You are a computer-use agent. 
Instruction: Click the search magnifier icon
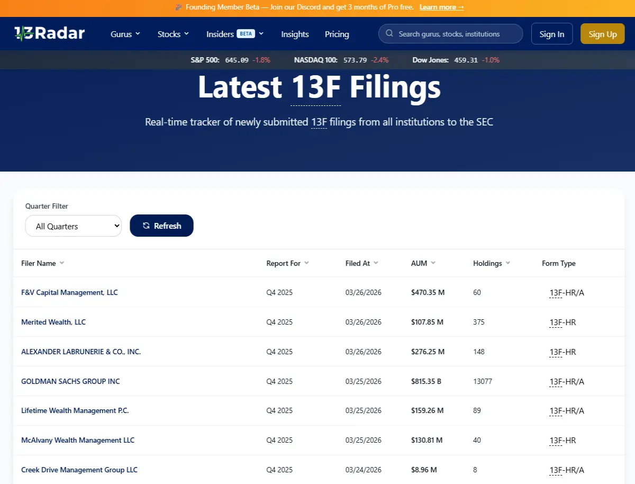pyautogui.click(x=389, y=34)
